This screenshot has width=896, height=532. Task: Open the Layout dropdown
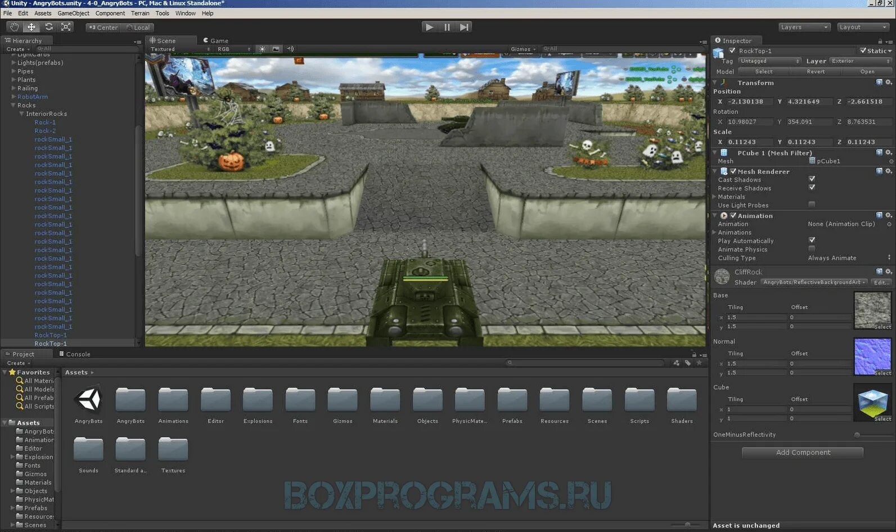(x=863, y=27)
